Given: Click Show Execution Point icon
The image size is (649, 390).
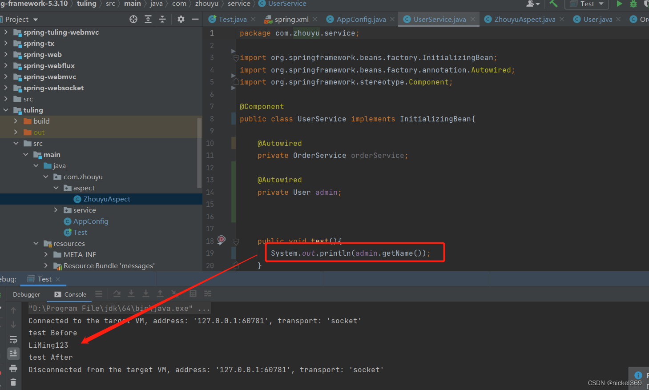Looking at the screenshot, I should click(x=99, y=294).
